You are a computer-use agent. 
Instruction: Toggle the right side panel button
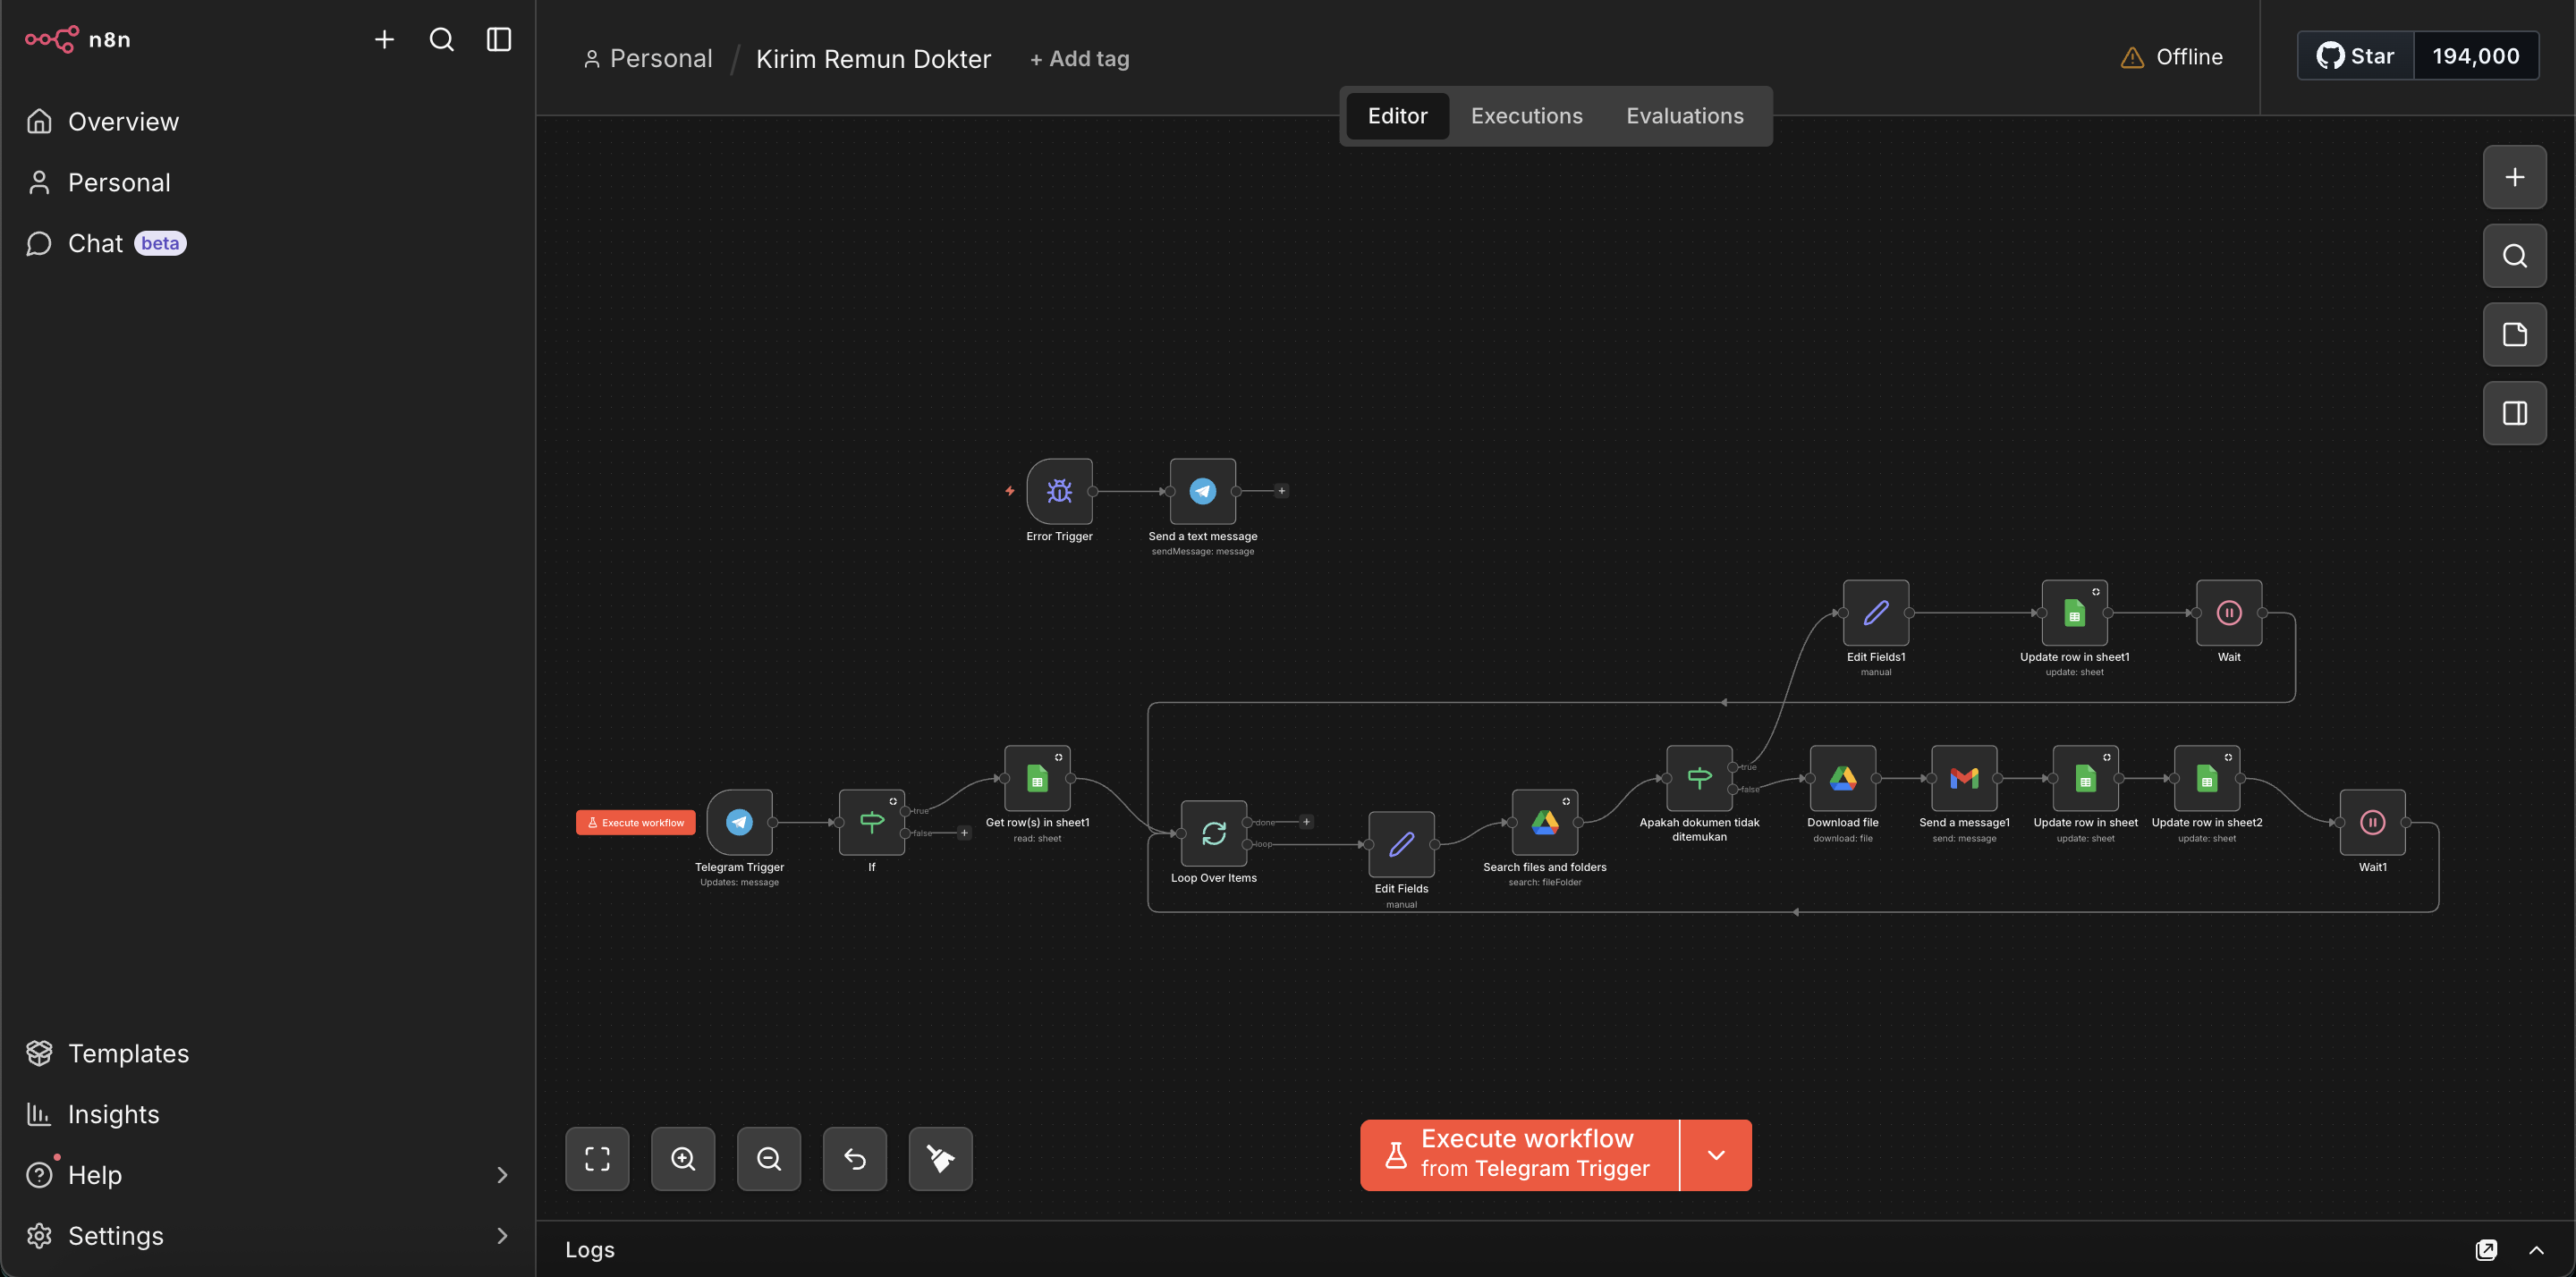(x=2514, y=413)
